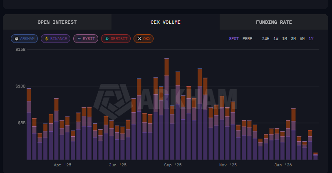The image size is (332, 173).
Task: Click the last tiny bar at chart's right edge
Action: point(315,156)
